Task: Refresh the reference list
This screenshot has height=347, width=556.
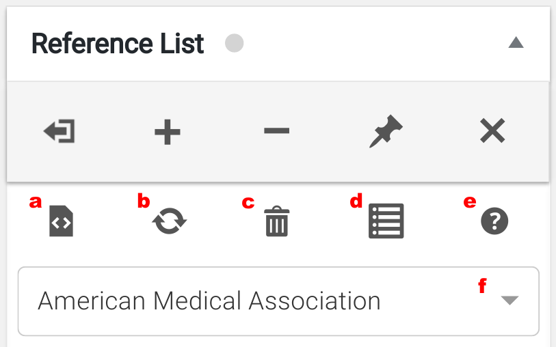Action: [170, 222]
